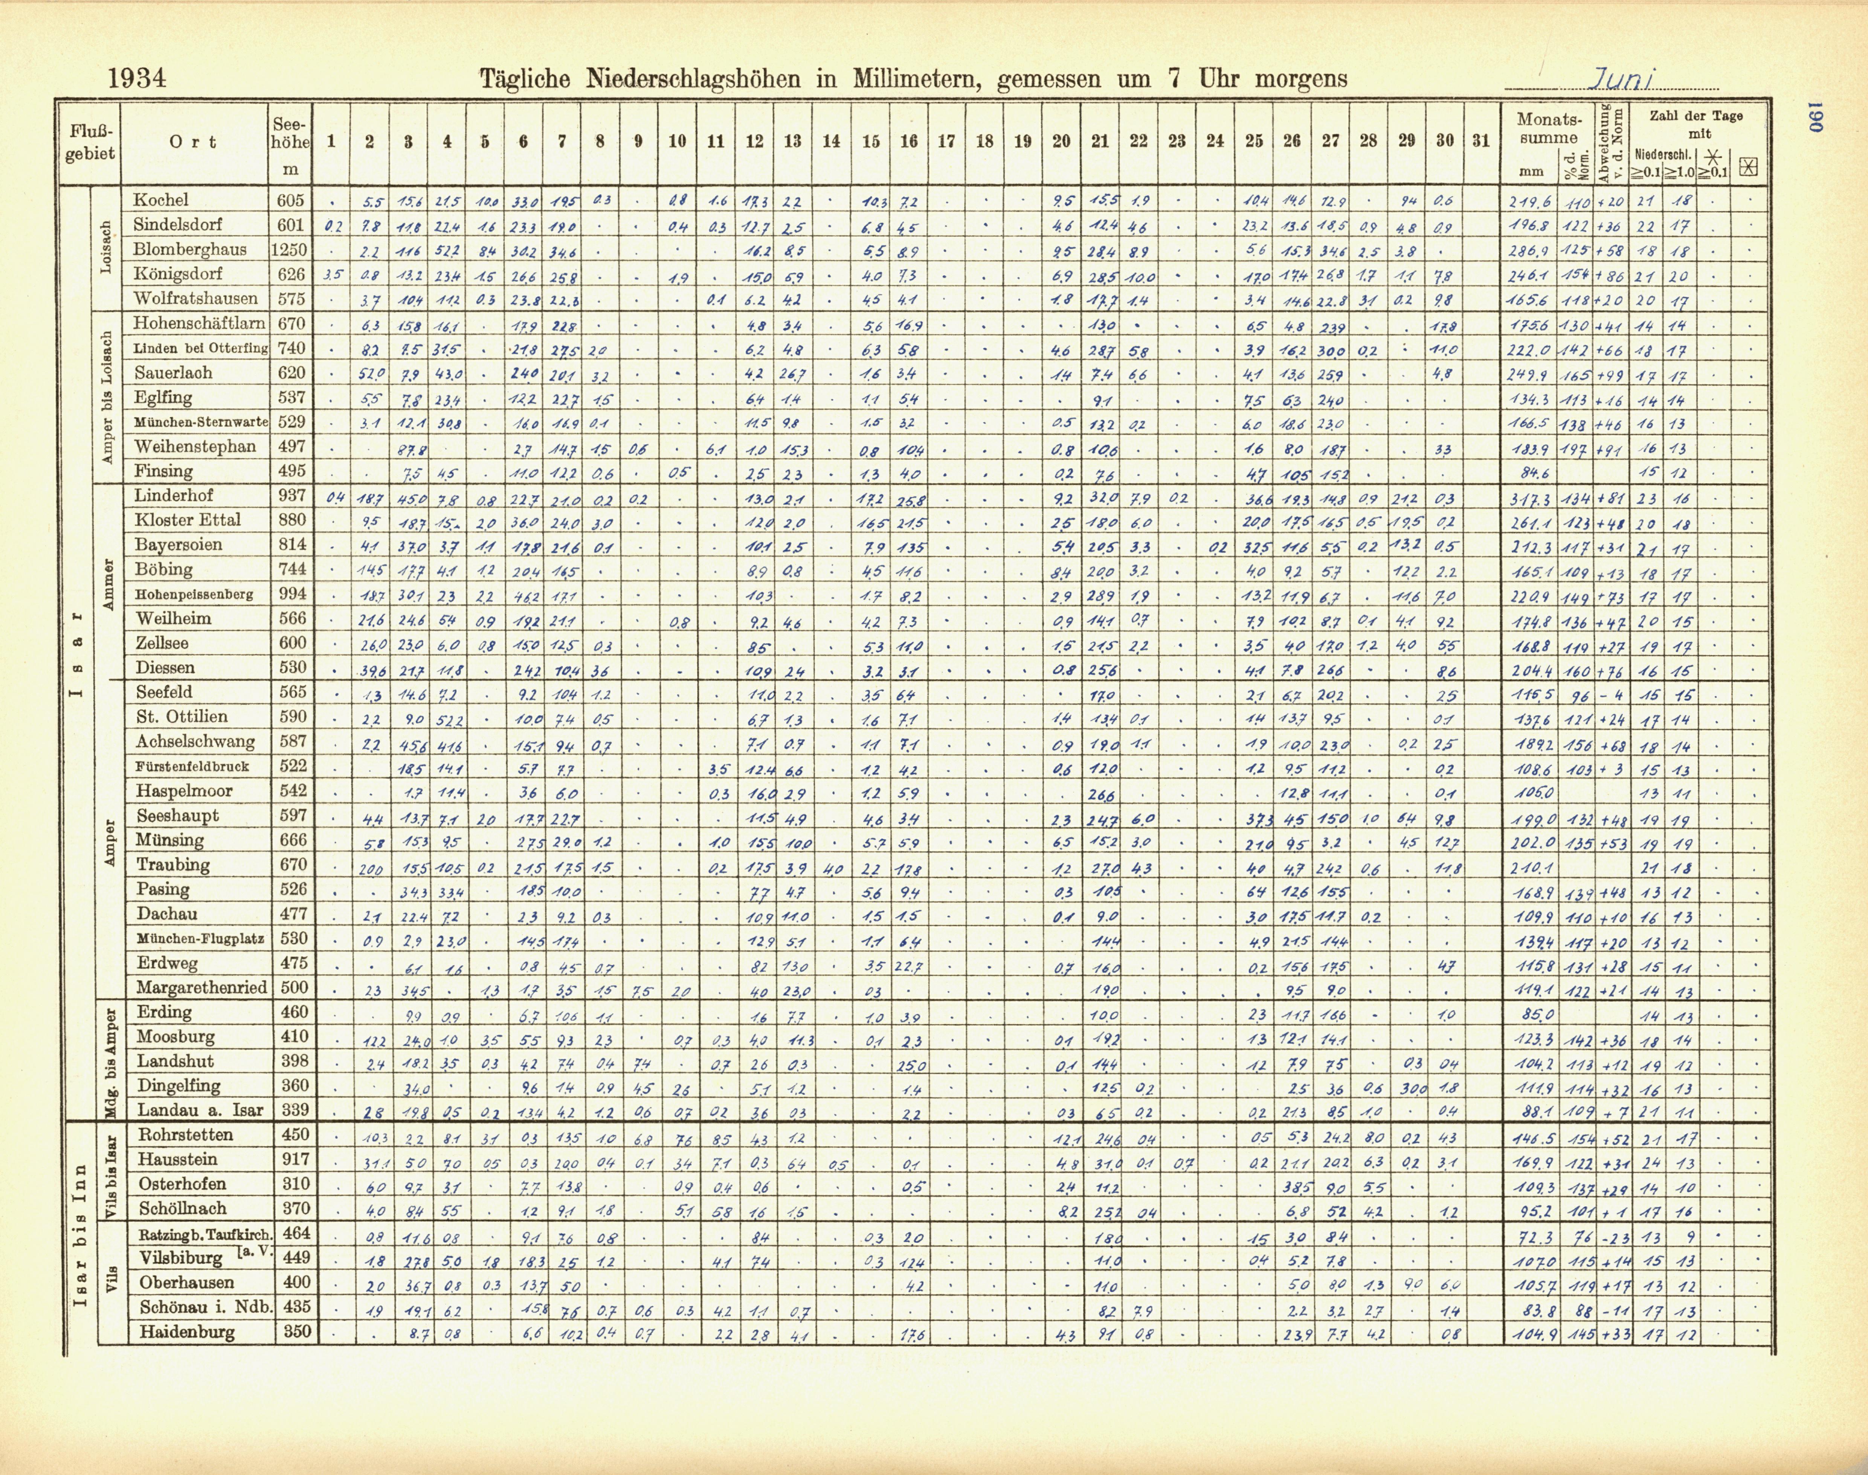This screenshot has height=1475, width=1868.
Task: Select the station "München-Flugplatz"
Action: point(200,938)
